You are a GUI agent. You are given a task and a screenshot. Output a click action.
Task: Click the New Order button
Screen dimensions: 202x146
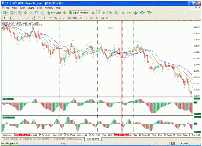54,13
